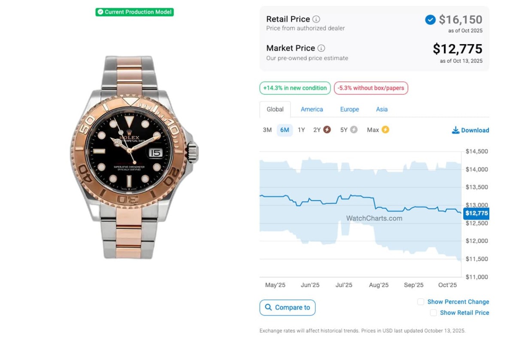Screen dimensions: 515x340
Task: Enable the Show Percent Change checkbox
Action: [421, 302]
